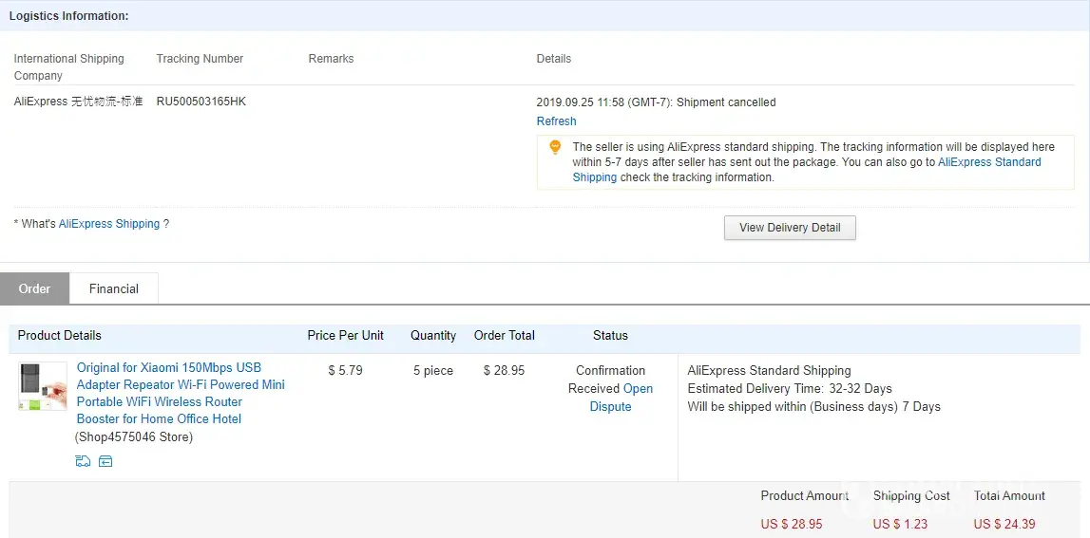Open the AliExpress Shipping help link

click(109, 224)
